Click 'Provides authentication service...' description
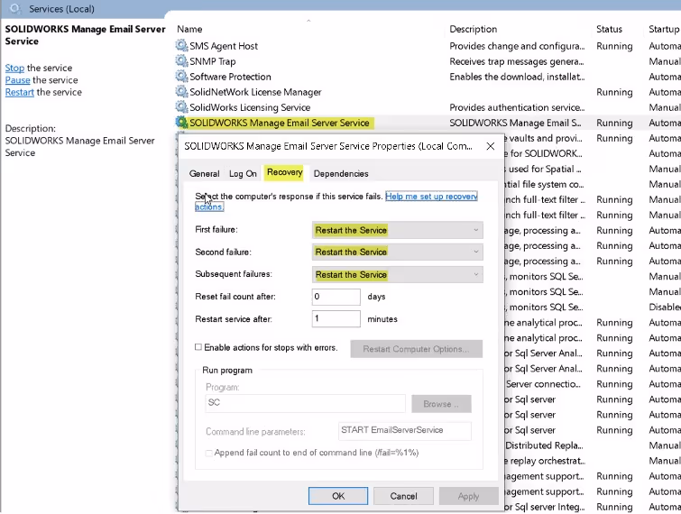 (x=517, y=107)
